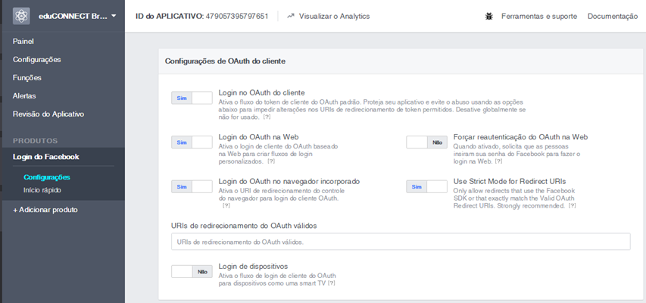Click the ID do APLICATIVO number
The width and height of the screenshot is (646, 303).
coord(237,17)
